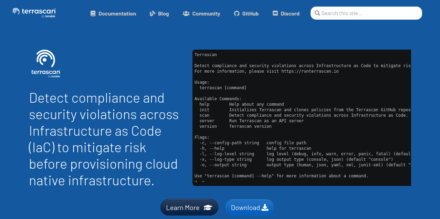Click the Learn More button
Screen dimensions: 440x219
(x=189, y=207)
